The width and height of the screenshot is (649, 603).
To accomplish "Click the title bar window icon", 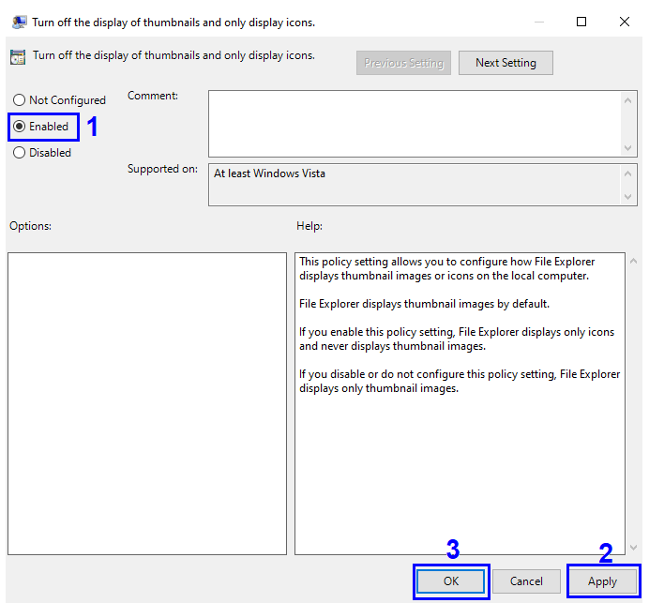I will (19, 22).
